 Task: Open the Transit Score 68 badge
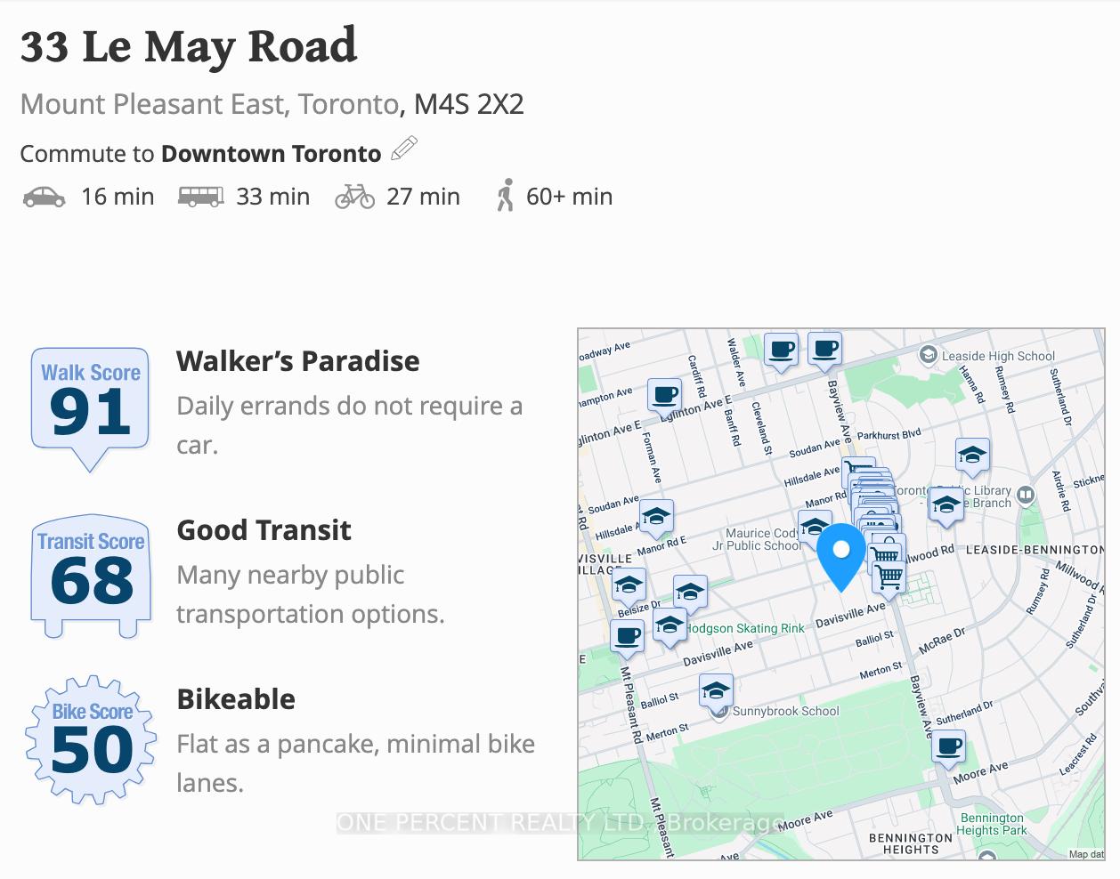[90, 577]
